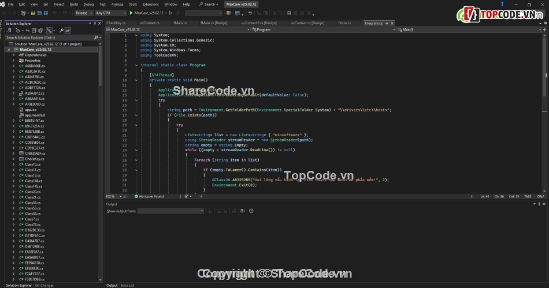Image resolution: width=549 pixels, height=288 pixels.
Task: Click the Search button in title bar
Action: (x=209, y=4)
